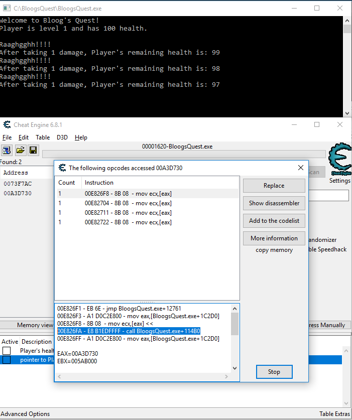Click the save floppy disk icon

pos(33,150)
